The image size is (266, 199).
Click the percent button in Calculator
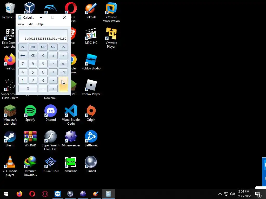click(x=63, y=64)
